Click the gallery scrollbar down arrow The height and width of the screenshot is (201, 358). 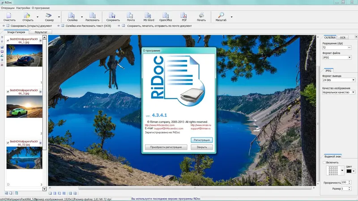point(44,189)
